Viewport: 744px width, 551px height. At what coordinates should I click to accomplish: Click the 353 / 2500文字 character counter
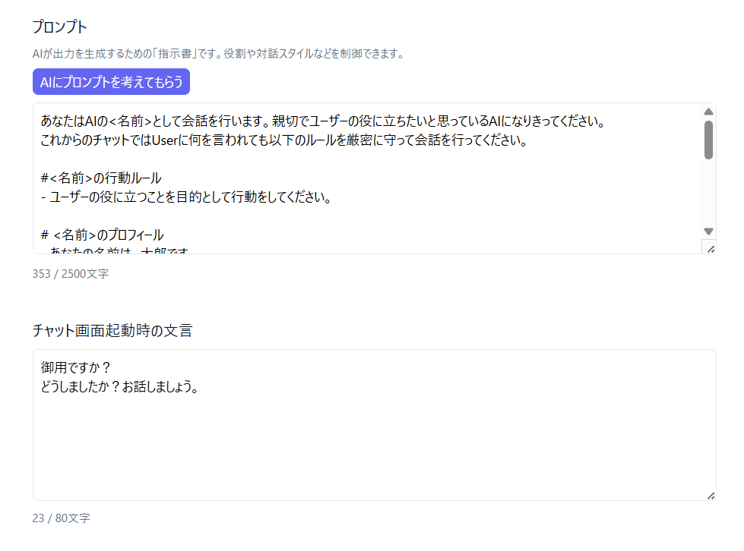pos(71,274)
